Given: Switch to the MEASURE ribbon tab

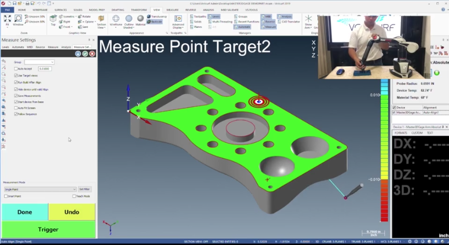Looking at the screenshot, I should tap(172, 10).
